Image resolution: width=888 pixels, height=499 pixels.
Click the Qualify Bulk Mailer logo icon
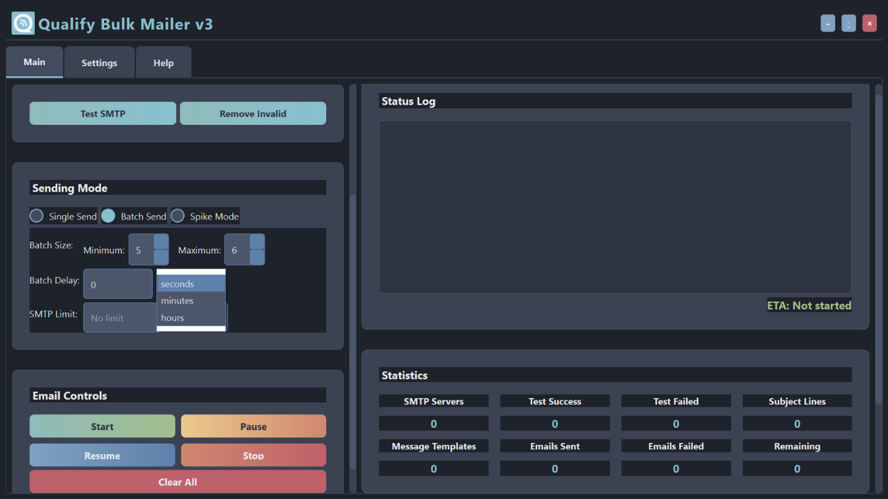23,24
